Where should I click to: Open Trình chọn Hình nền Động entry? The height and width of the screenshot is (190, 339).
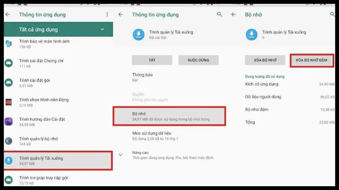point(58,102)
